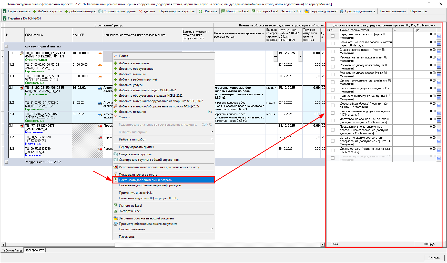The width and height of the screenshot is (447, 263).
Task: Enable the Тара, упаковка, реквизит checkbox
Action: [333, 36]
